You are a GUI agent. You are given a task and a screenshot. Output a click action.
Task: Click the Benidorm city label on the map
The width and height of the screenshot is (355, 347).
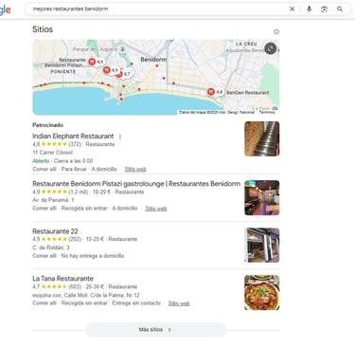[x=153, y=60]
